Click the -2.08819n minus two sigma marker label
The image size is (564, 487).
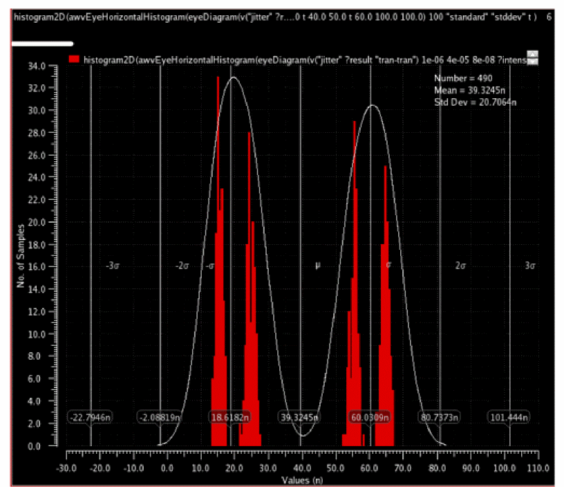[160, 418]
